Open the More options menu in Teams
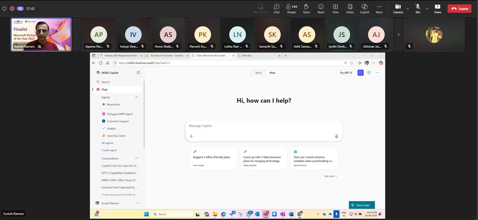478x220 pixels. (379, 9)
